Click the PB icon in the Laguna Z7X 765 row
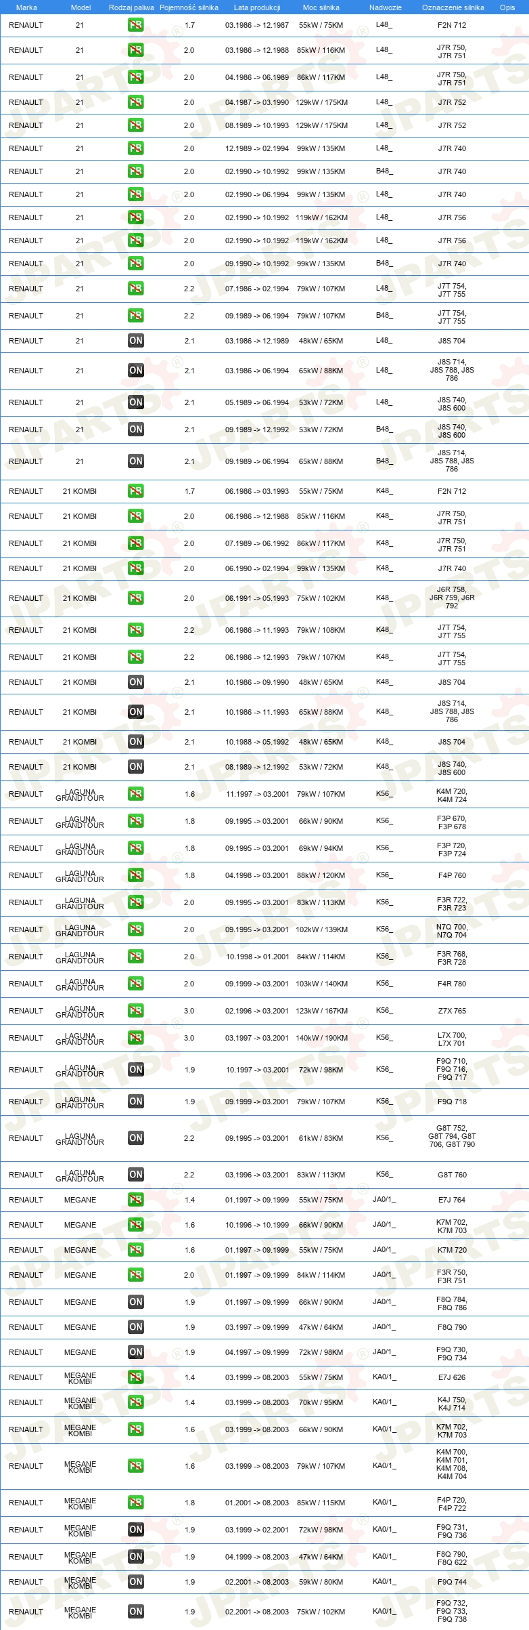This screenshot has width=529, height=1630. [x=136, y=1011]
